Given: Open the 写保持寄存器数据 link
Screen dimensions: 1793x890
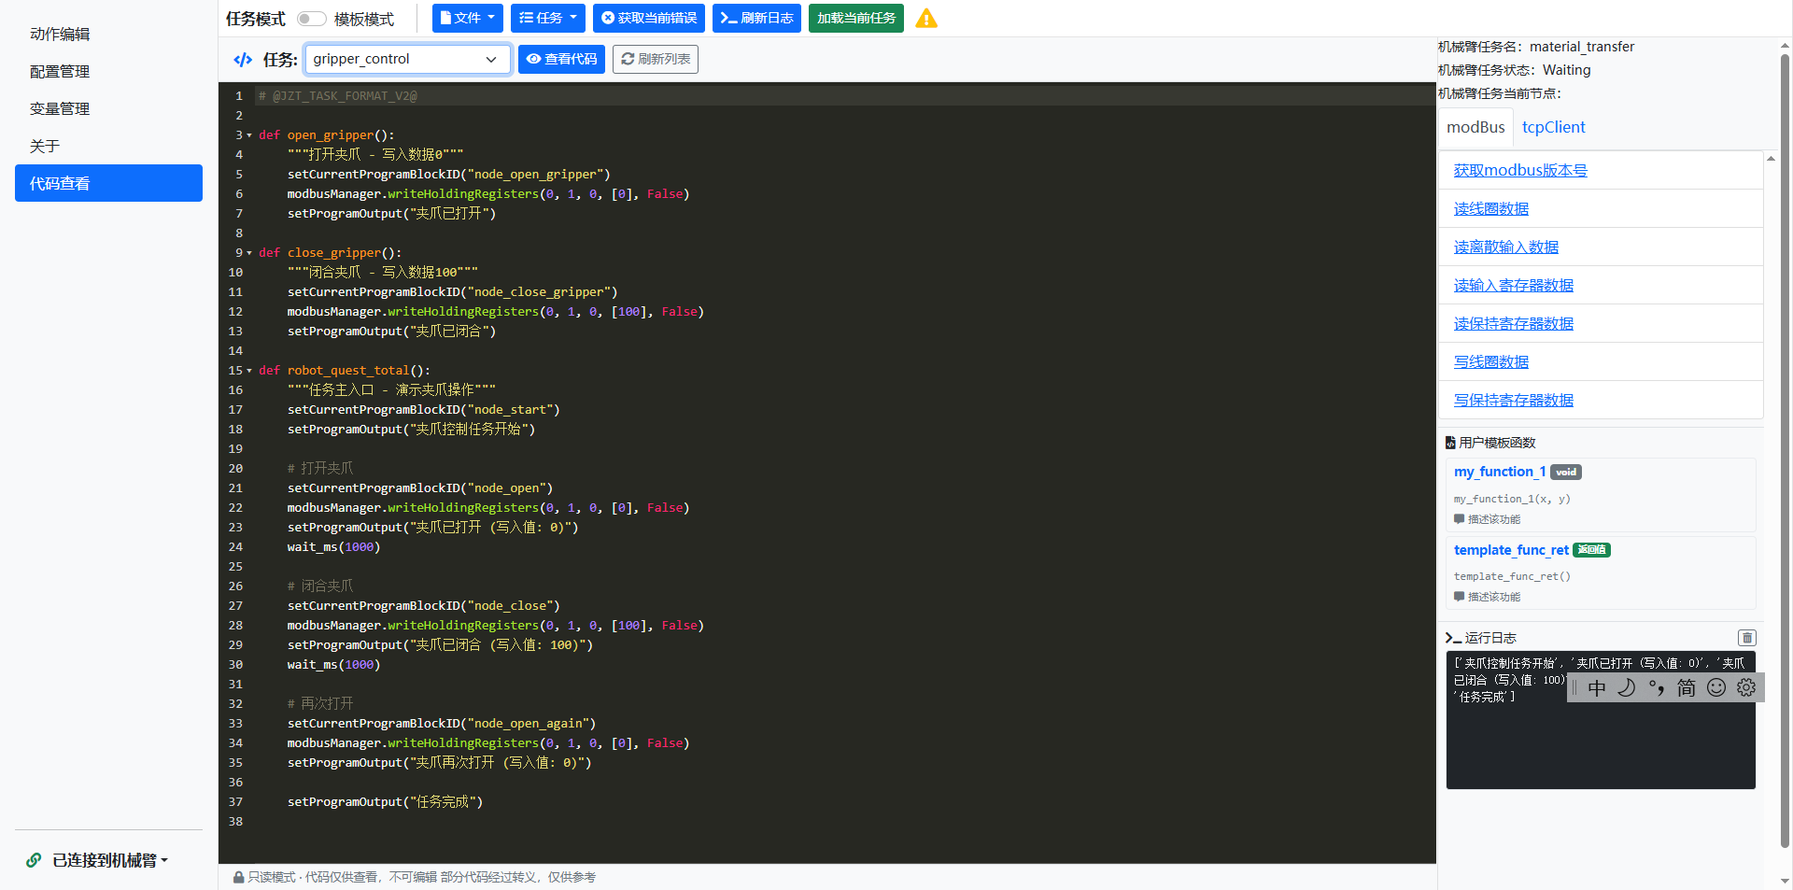Looking at the screenshot, I should coord(1513,400).
